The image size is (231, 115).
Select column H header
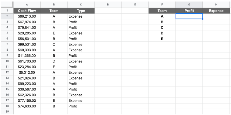tap(216, 5)
